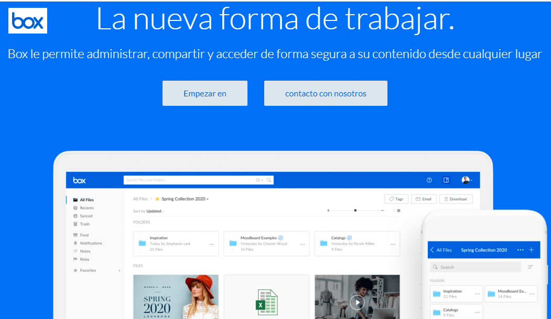The width and height of the screenshot is (551, 319).
Task: Click the 'contacto con nosotros' button
Action: (326, 93)
